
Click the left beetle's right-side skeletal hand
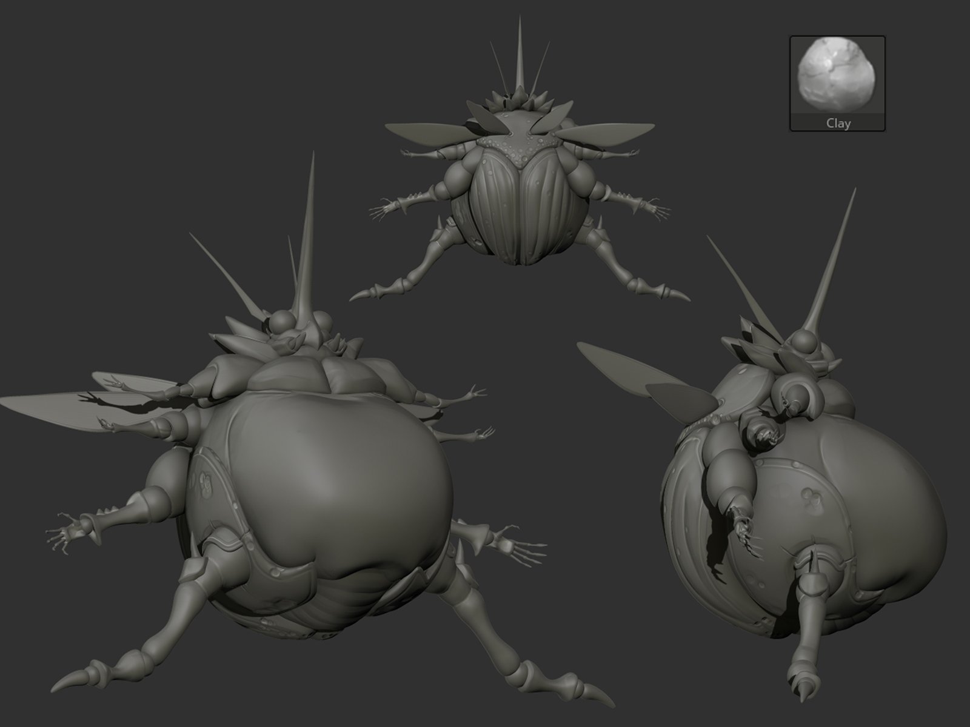(521, 542)
